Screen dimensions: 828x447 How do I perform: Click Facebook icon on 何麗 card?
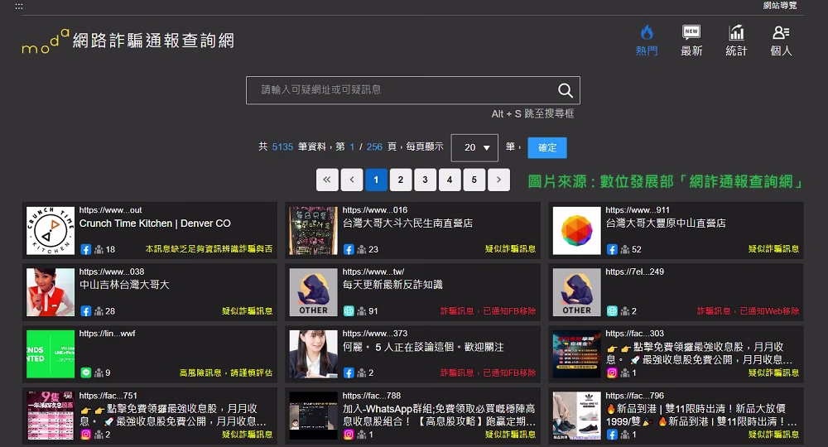coord(349,372)
